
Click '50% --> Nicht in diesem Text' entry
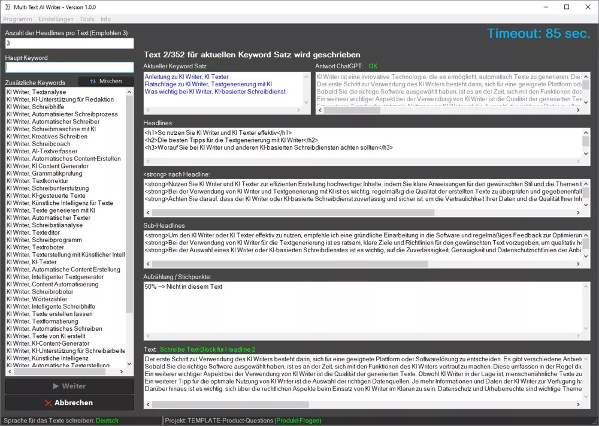point(183,286)
